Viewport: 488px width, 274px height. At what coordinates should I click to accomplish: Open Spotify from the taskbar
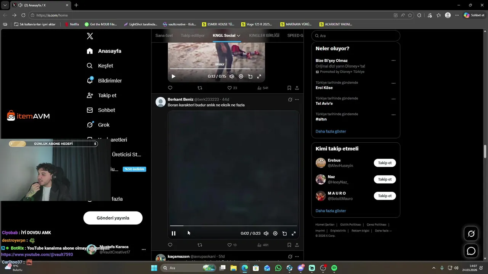[334, 268]
